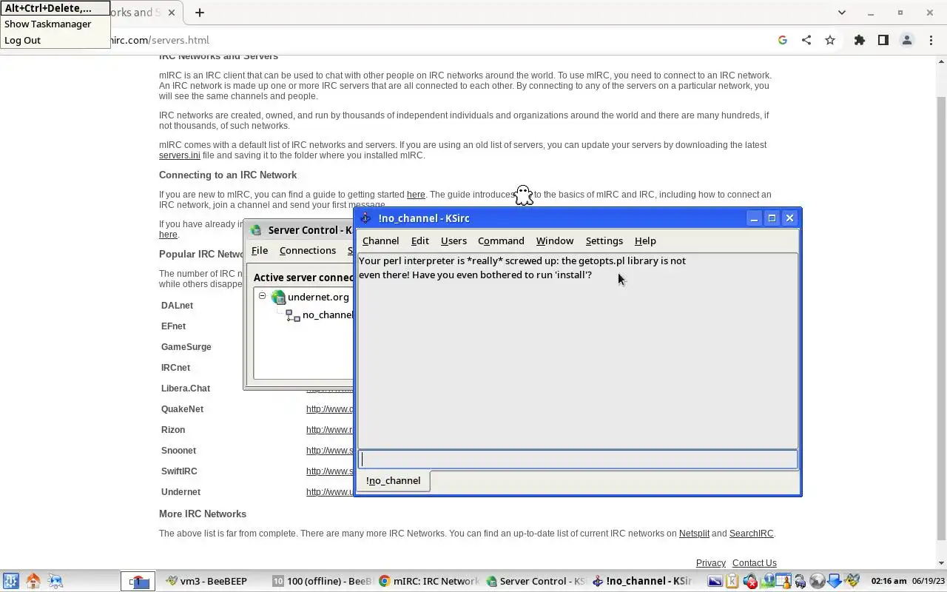This screenshot has width=947, height=592.
Task: Select undernet.org server in tree
Action: click(x=318, y=297)
